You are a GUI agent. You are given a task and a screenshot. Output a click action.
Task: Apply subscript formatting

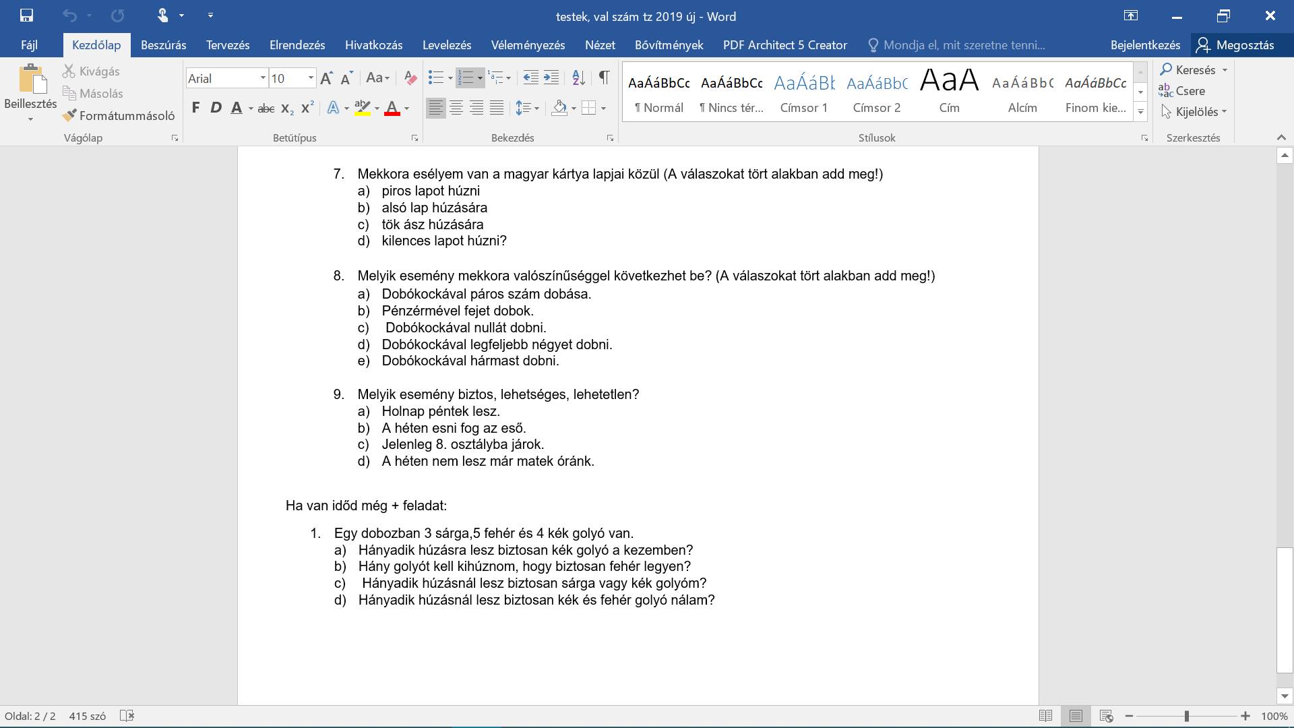pos(287,109)
